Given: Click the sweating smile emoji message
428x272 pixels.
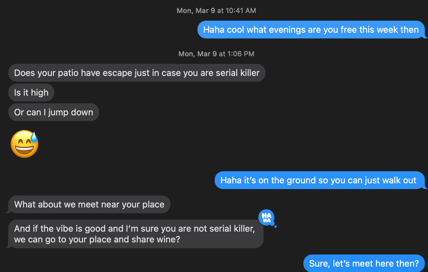Looking at the screenshot, I should (24, 144).
